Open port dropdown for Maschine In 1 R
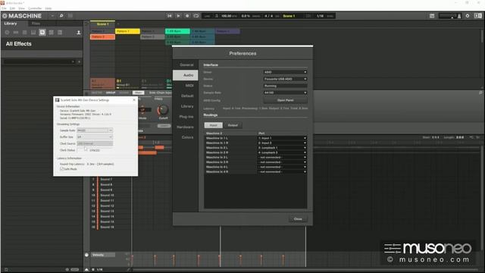 point(282,143)
